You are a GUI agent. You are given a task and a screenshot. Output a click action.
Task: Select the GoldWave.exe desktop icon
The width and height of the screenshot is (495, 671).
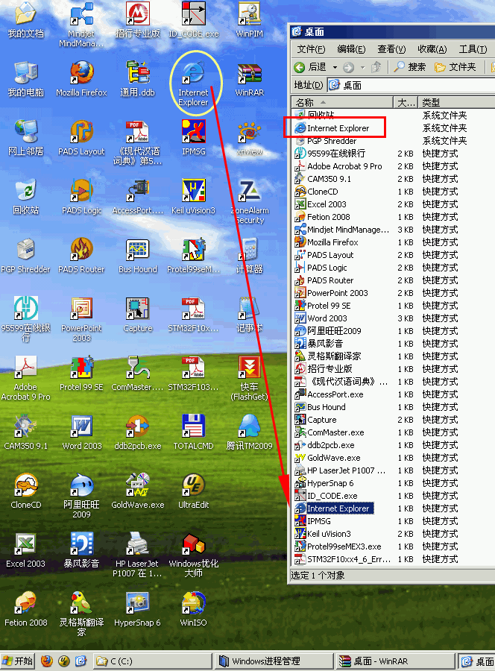[138, 492]
